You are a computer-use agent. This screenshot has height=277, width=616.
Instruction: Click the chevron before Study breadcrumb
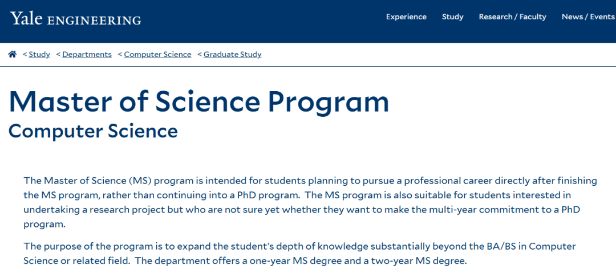coord(25,55)
